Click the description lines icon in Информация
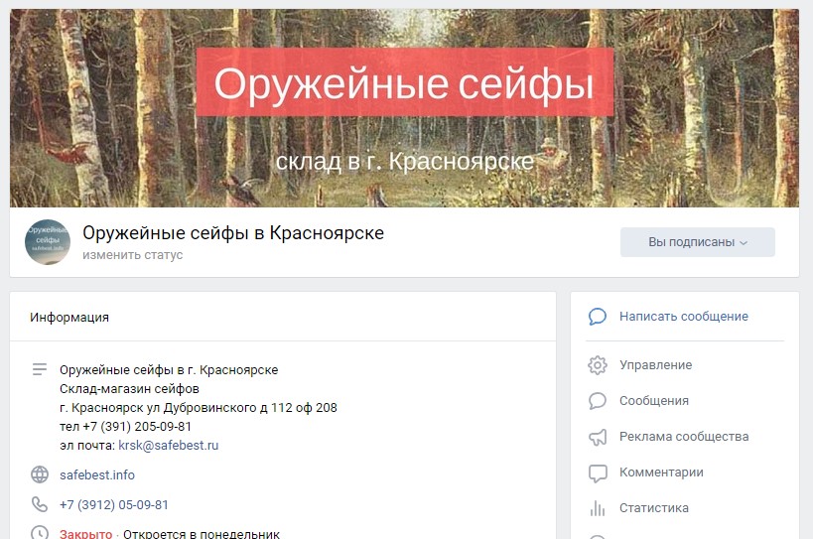813x539 pixels. click(40, 369)
